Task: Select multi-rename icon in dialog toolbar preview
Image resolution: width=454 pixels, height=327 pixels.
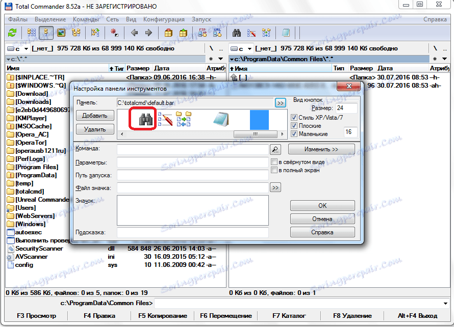Action: click(x=165, y=119)
